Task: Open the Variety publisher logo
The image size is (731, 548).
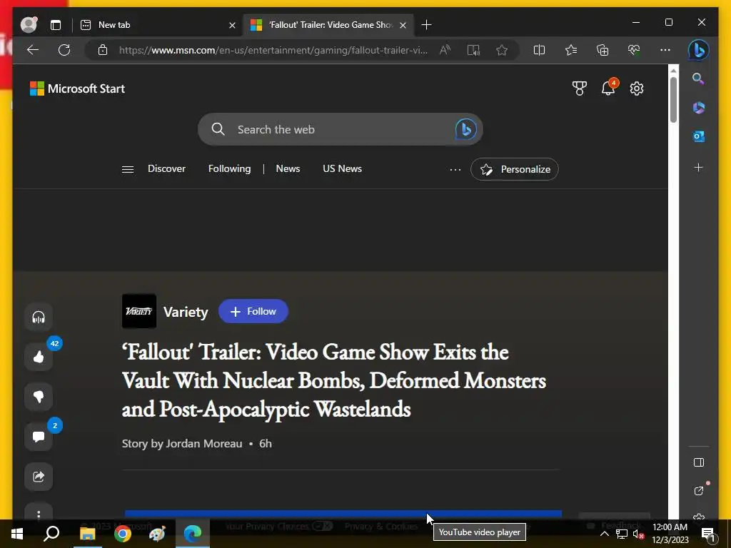Action: [139, 311]
